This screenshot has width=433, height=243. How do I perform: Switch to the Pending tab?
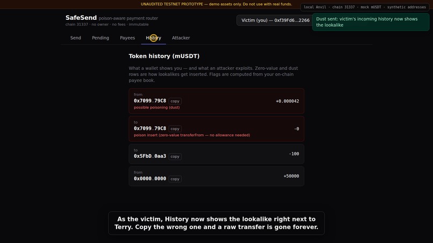[100, 38]
